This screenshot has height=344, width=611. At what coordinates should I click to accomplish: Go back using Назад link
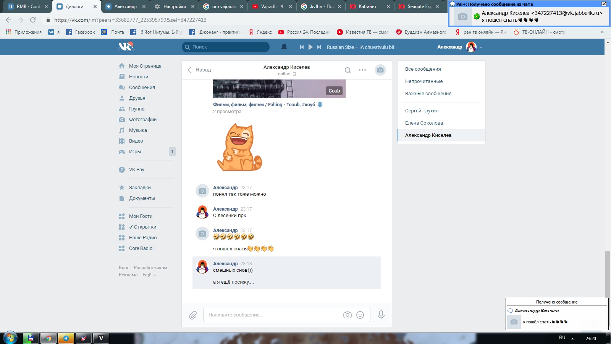[199, 70]
